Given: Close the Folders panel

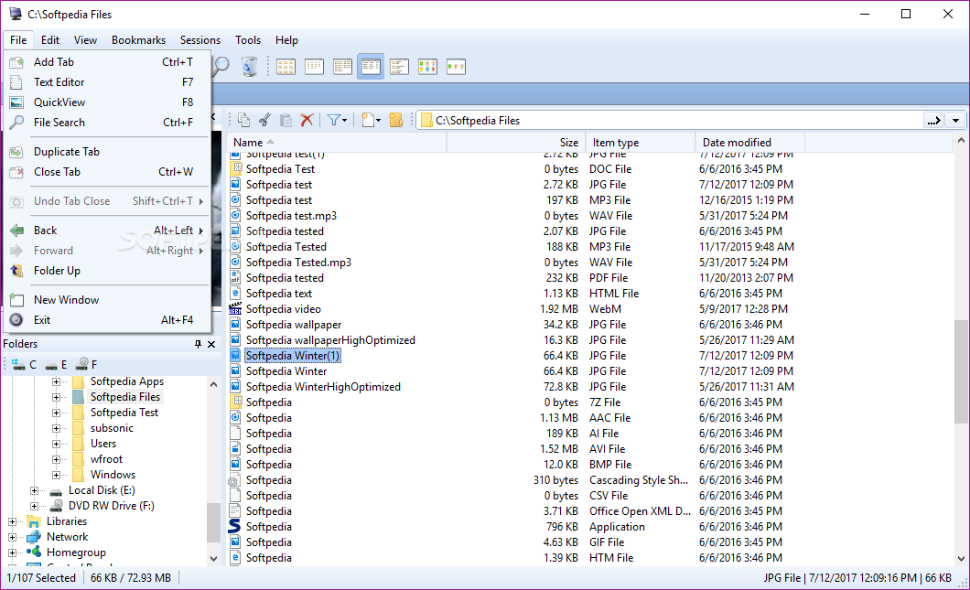Looking at the screenshot, I should pyautogui.click(x=211, y=344).
